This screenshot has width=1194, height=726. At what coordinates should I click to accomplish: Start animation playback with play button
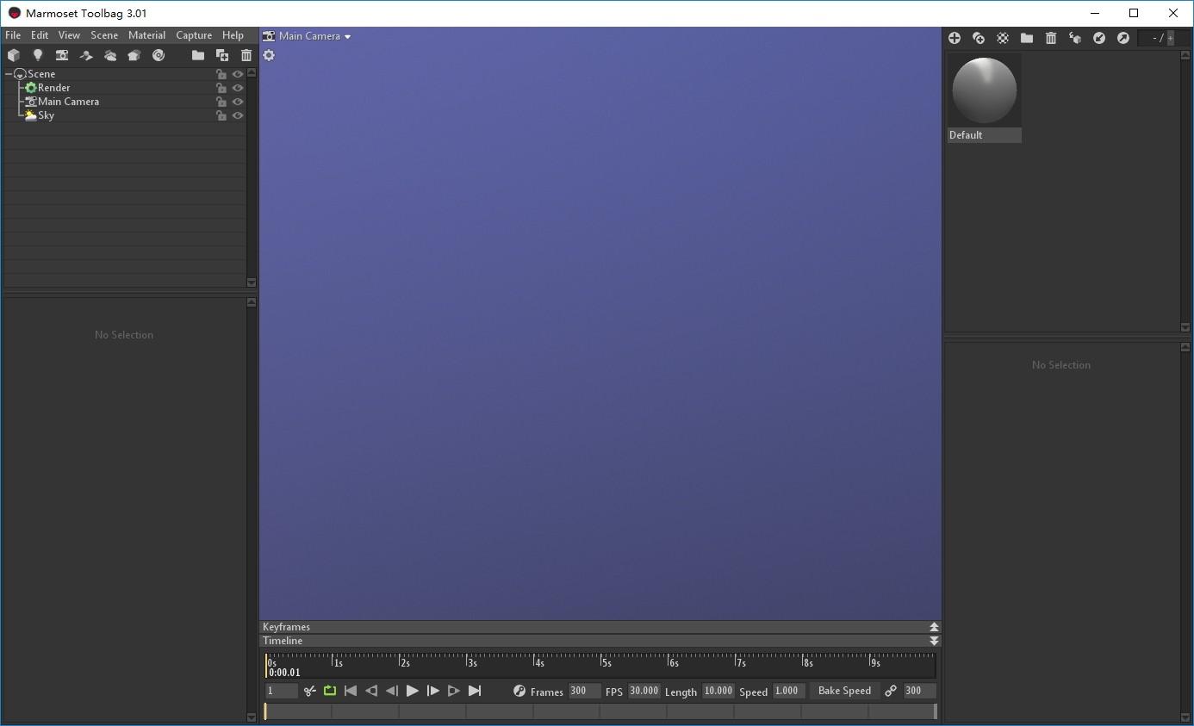(413, 691)
